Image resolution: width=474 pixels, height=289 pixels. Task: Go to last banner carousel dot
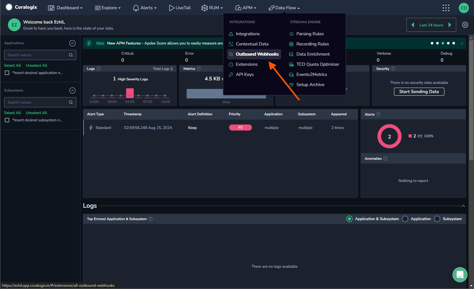point(454,43)
